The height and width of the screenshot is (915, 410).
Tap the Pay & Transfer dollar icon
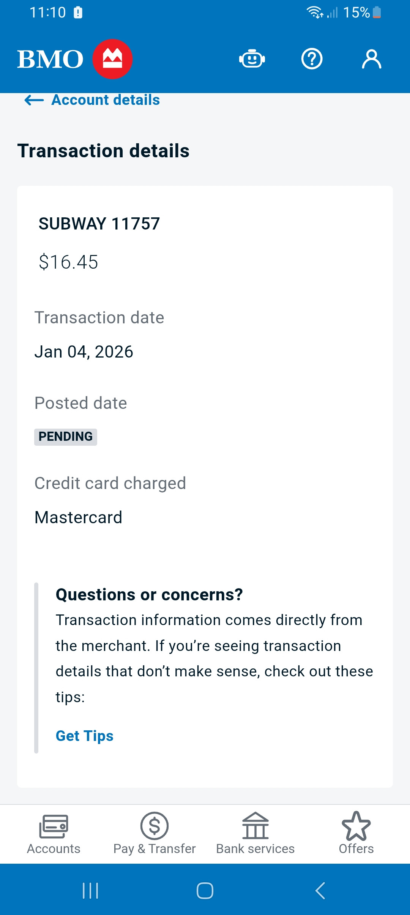coord(154,826)
